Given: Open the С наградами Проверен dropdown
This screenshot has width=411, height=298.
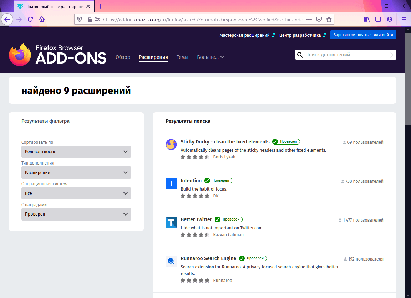Looking at the screenshot, I should click(x=76, y=214).
